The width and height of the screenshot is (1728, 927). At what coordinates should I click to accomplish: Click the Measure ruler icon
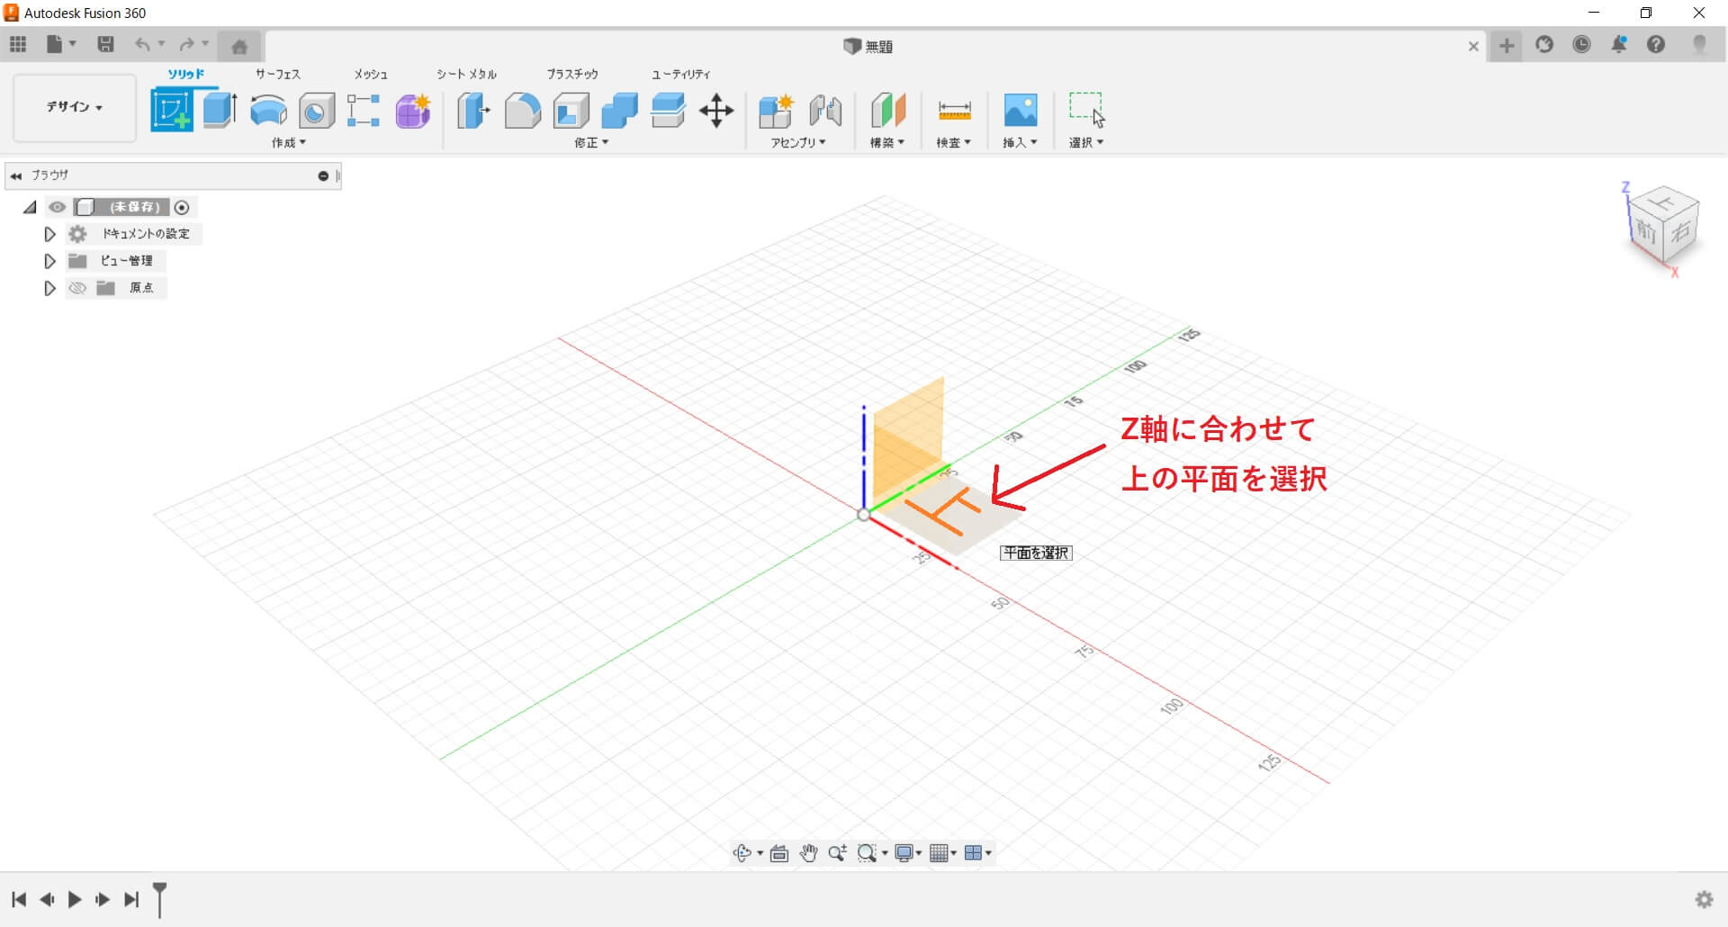954,111
